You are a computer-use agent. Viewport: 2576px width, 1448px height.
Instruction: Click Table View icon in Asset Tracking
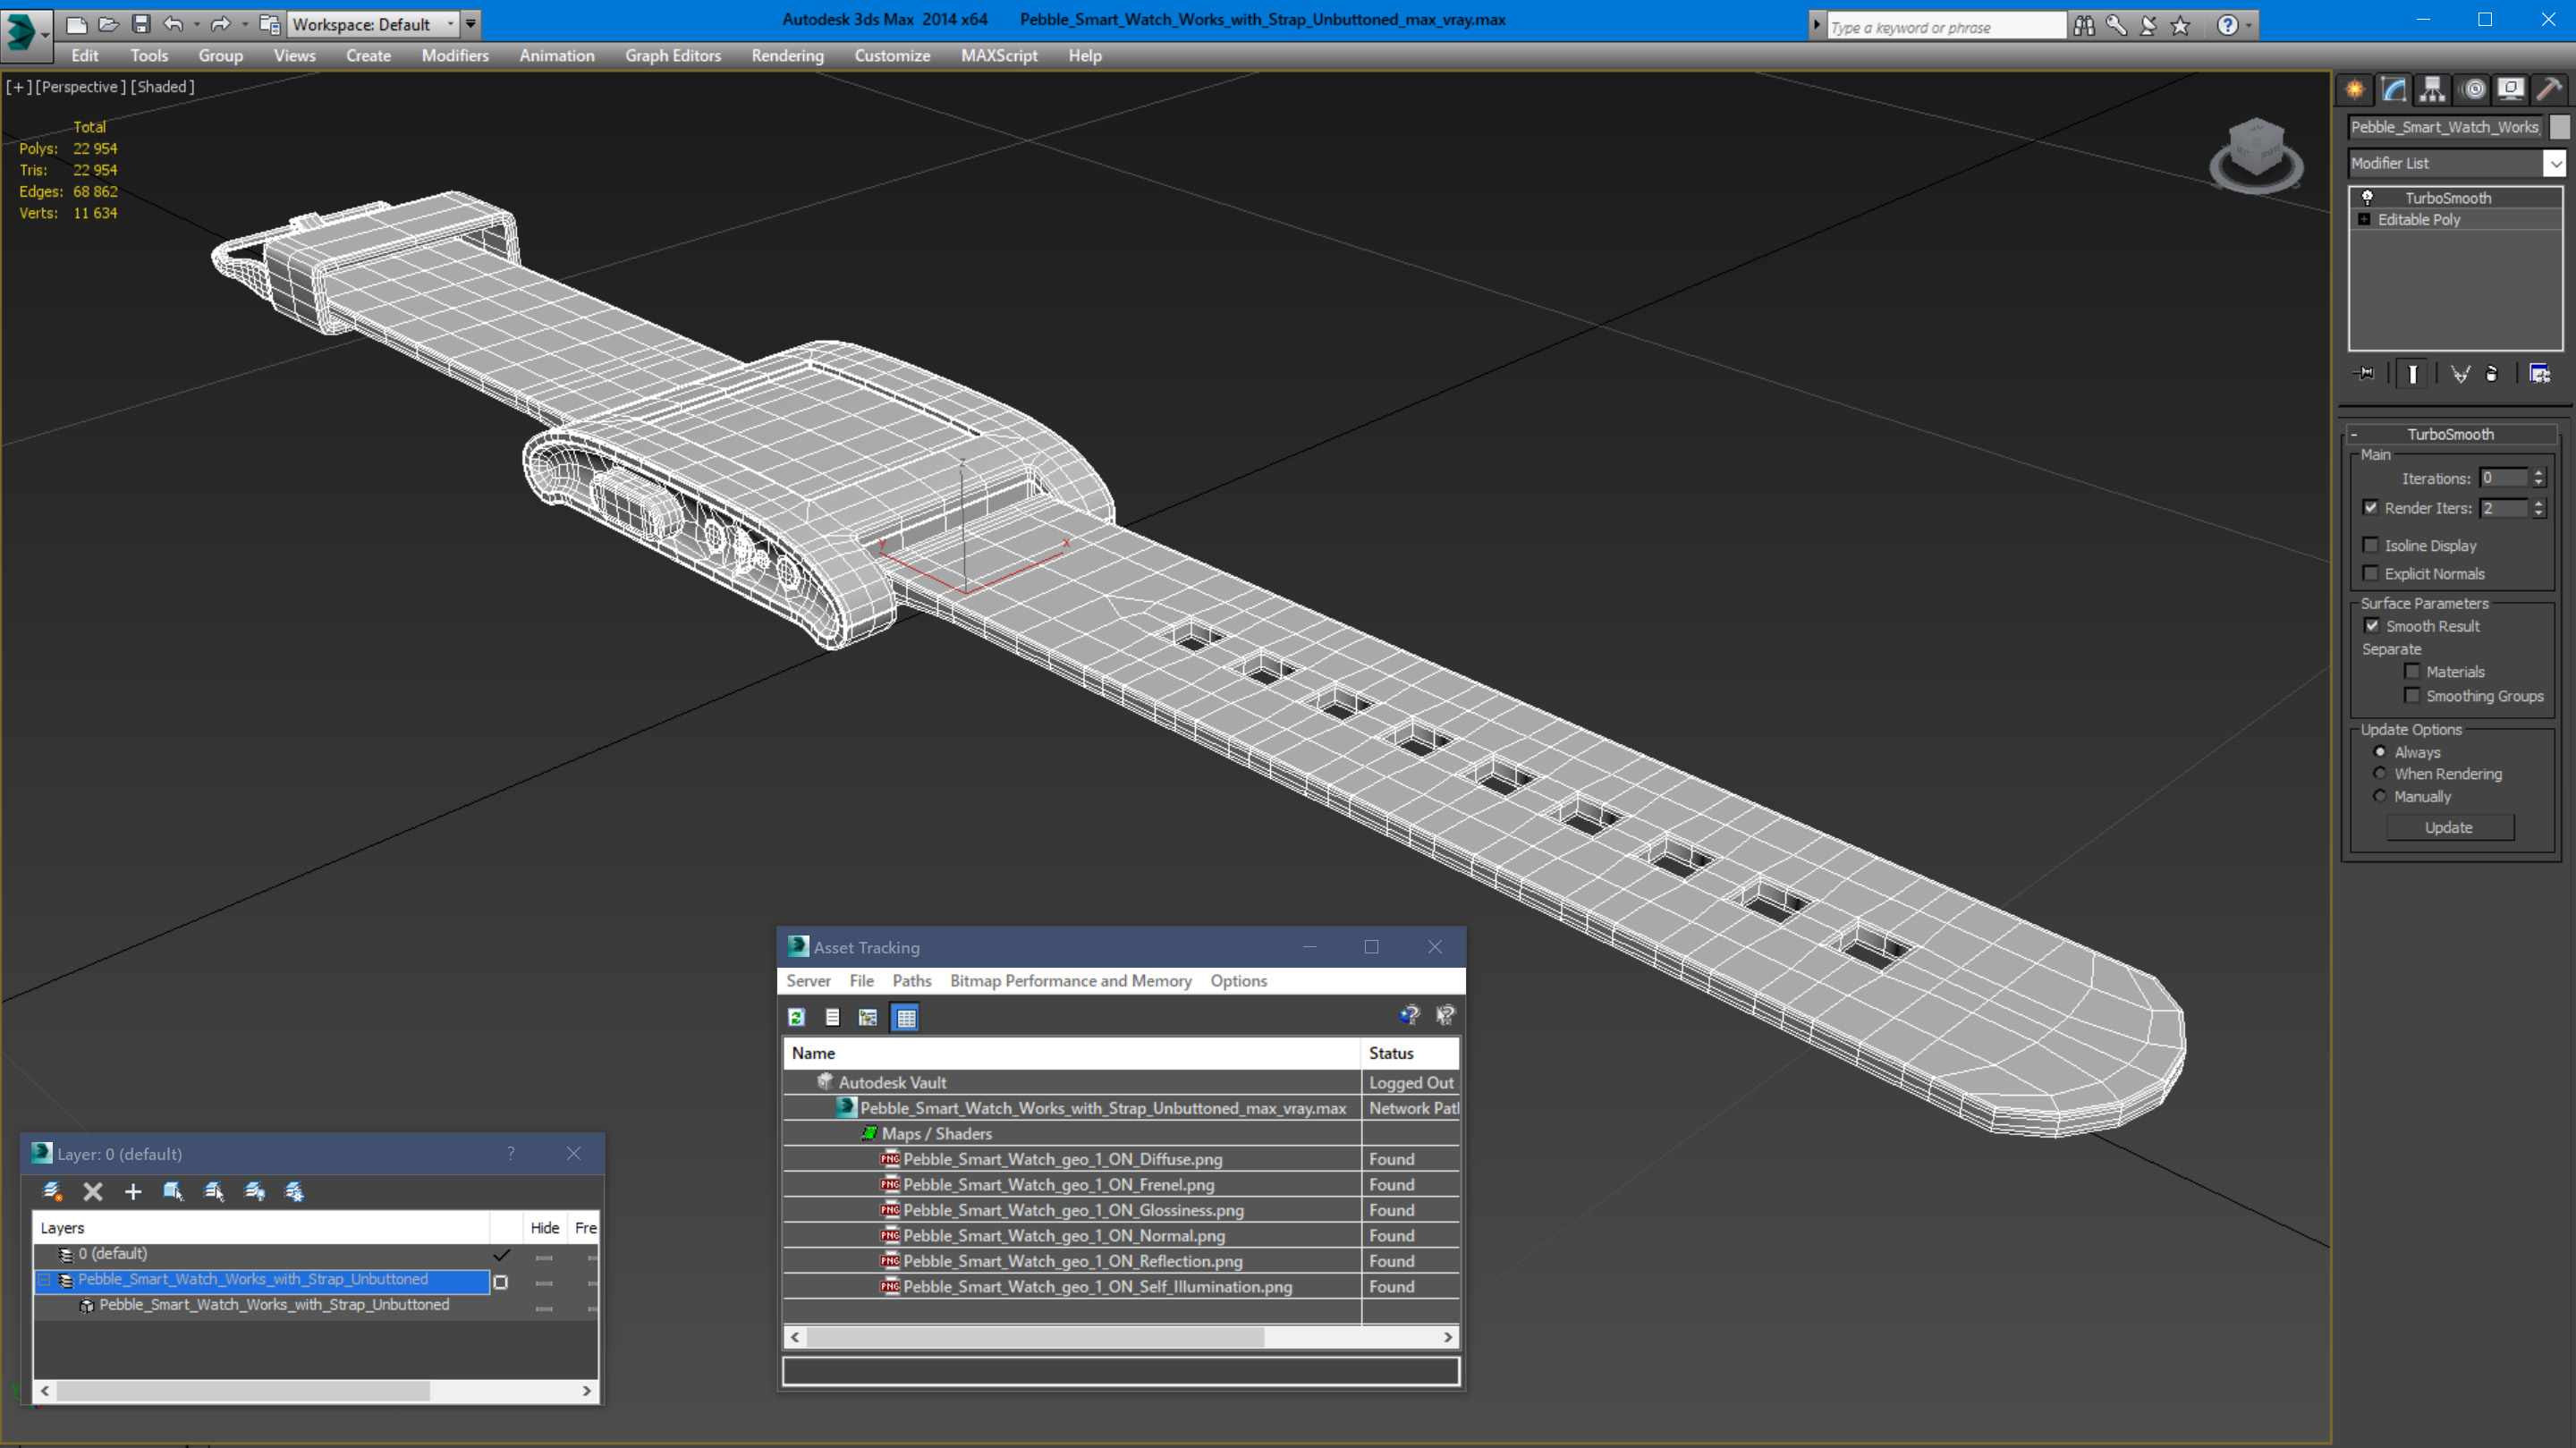[906, 1017]
